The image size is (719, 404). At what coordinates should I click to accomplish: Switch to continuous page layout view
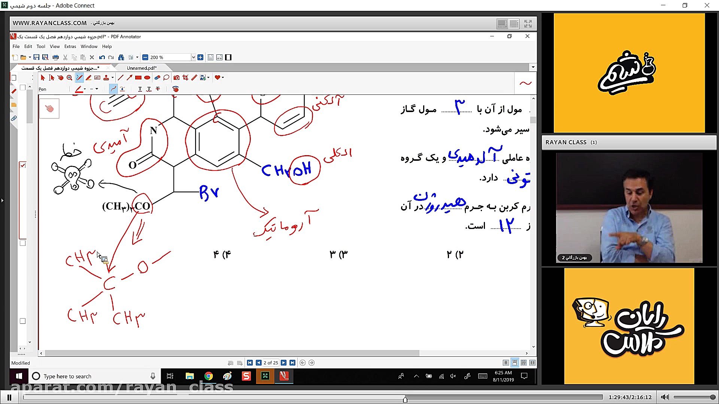[x=515, y=363]
